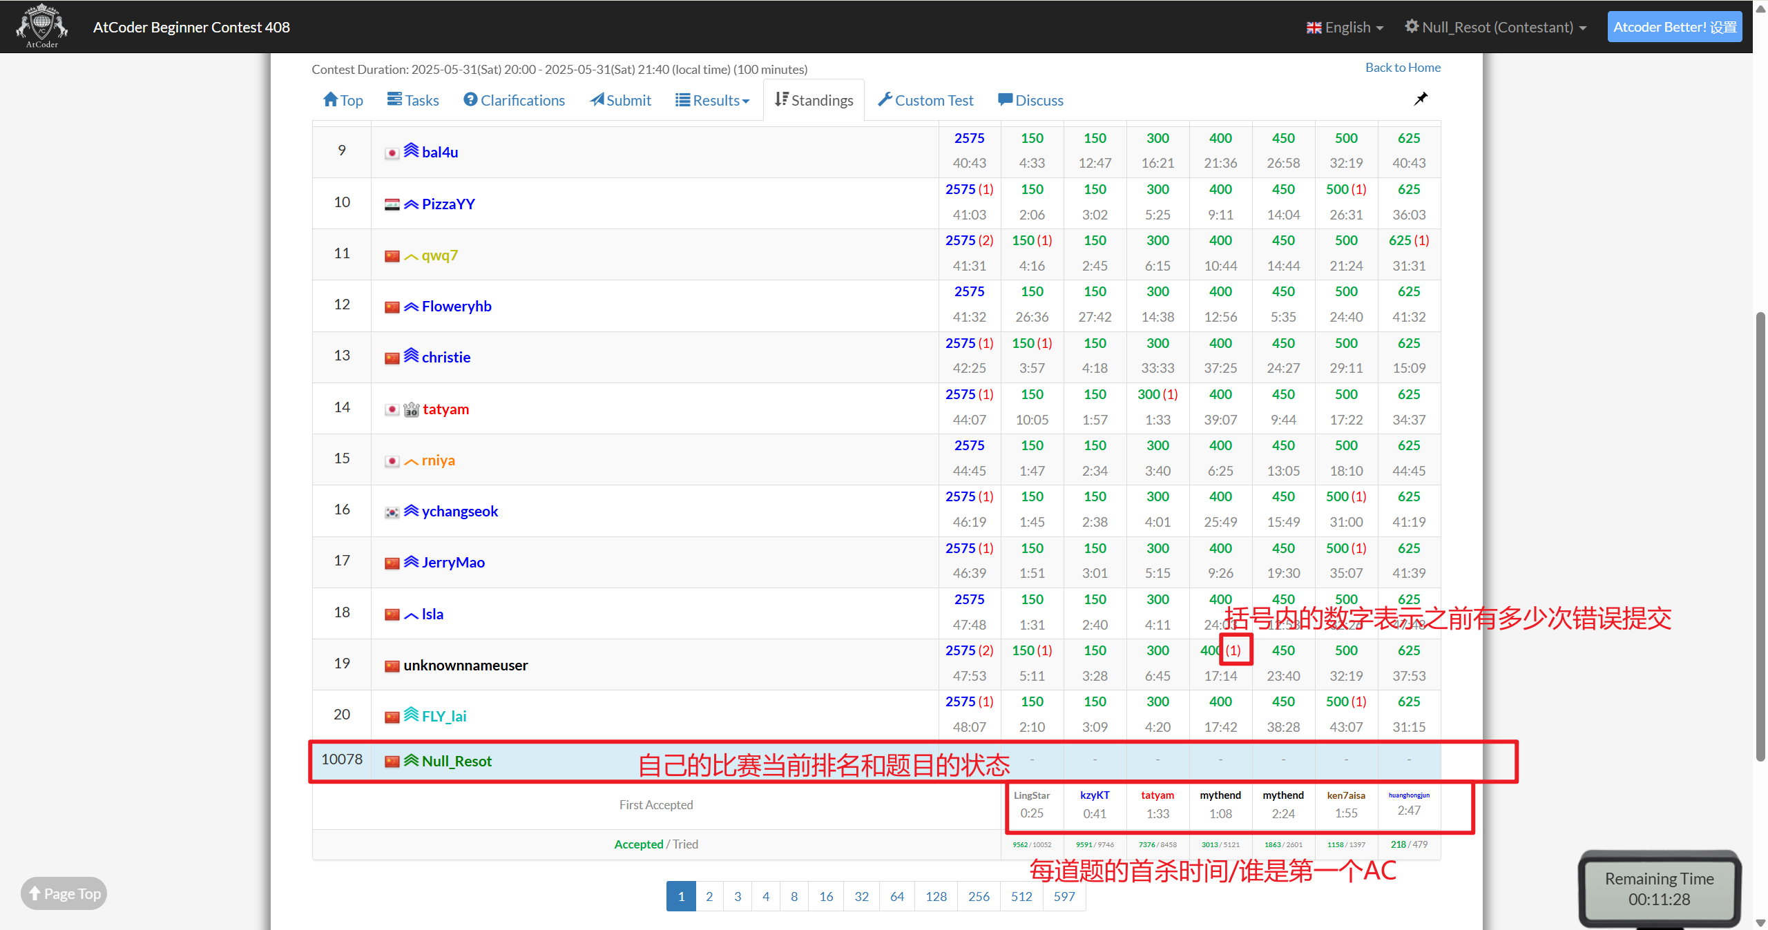Click the settings gear beside Null_Resot
Screen dimensions: 1768x930
1411,26
